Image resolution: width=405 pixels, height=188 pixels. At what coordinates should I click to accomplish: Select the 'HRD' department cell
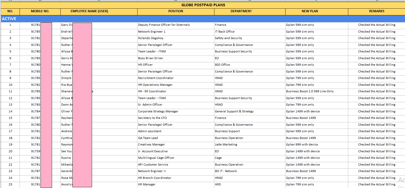[x=250, y=185]
